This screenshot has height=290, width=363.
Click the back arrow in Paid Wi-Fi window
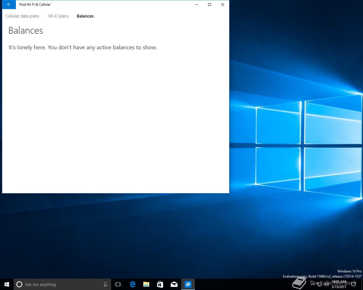click(9, 5)
